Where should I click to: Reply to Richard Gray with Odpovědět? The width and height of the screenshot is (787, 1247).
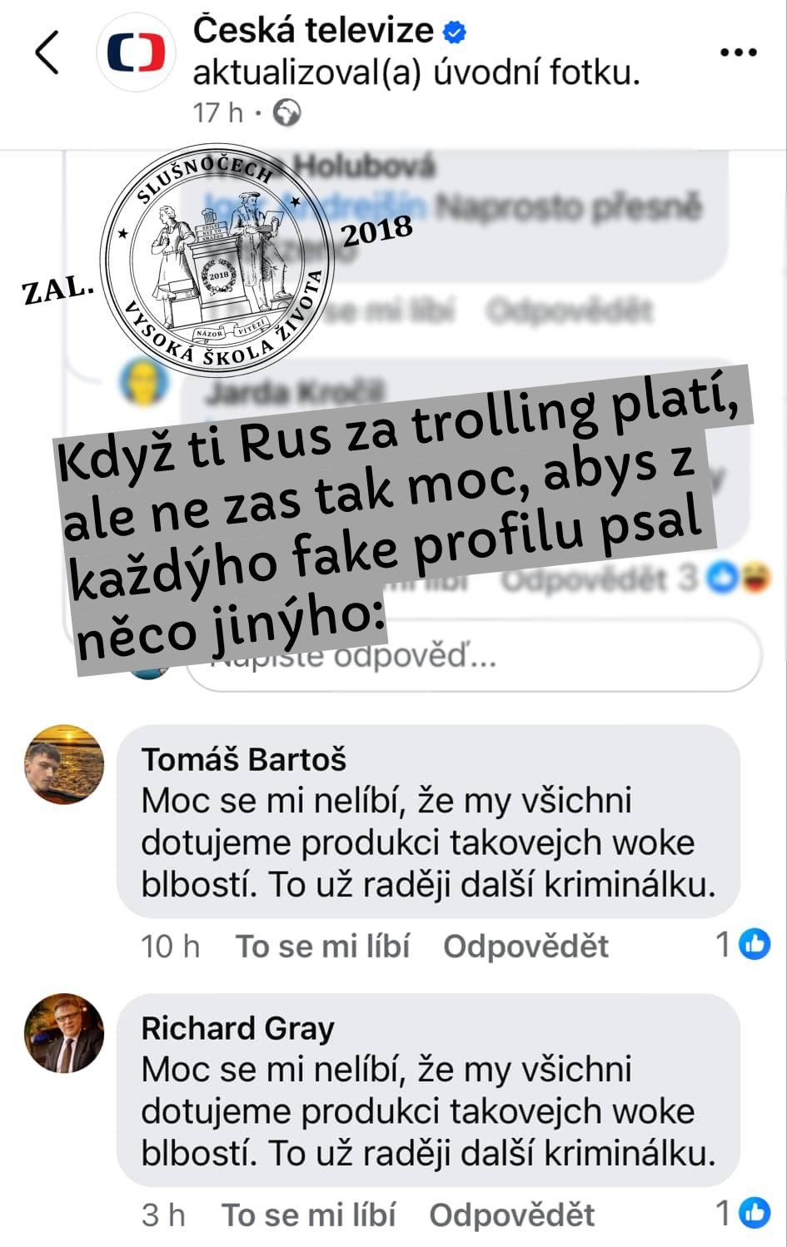point(511,1215)
